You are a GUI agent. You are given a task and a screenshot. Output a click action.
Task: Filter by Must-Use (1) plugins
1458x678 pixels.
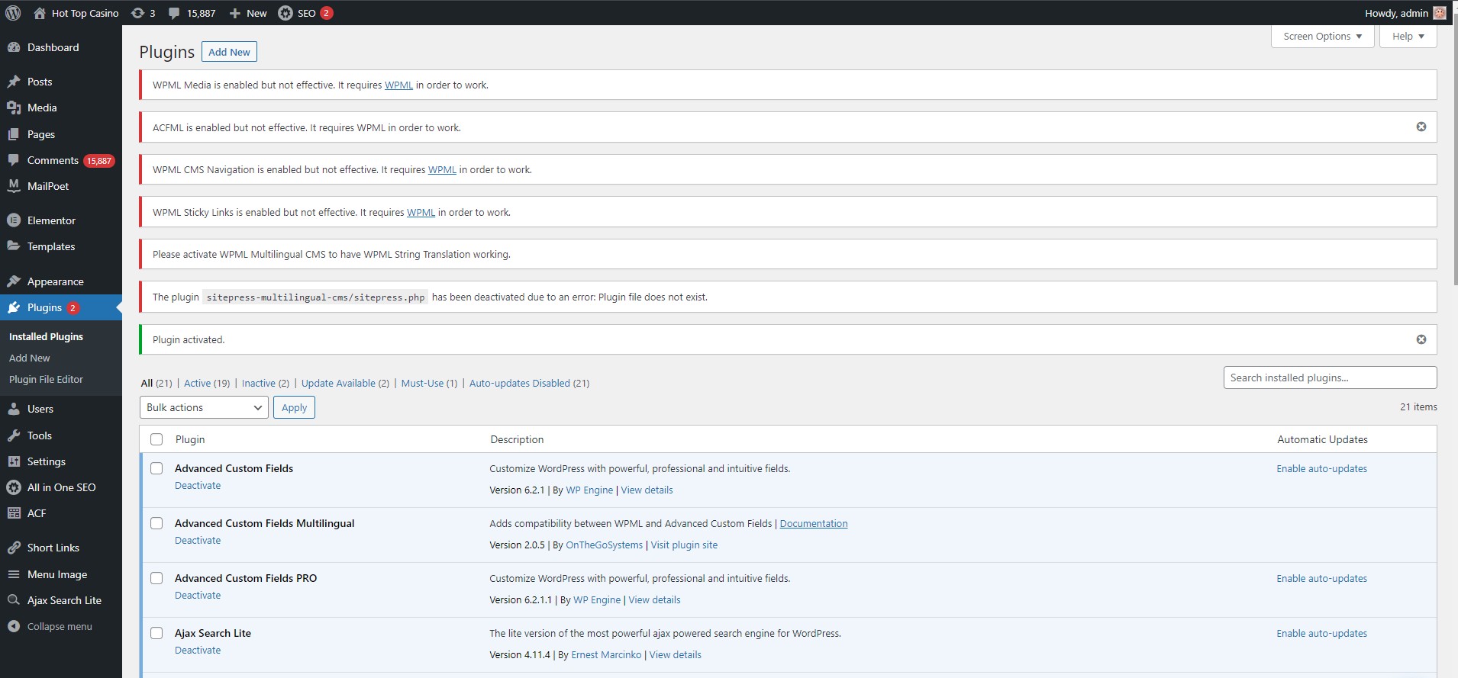[x=429, y=383]
